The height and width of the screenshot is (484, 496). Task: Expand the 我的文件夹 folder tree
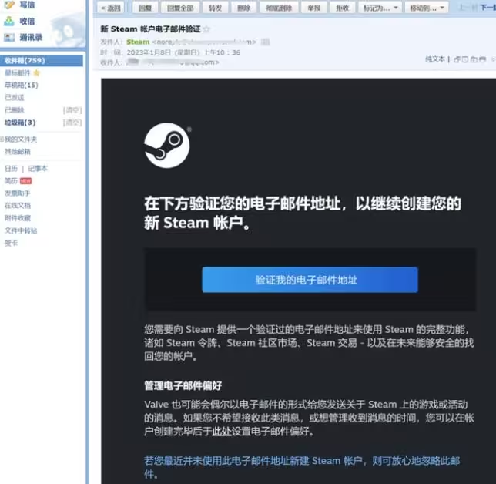click(x=2, y=139)
